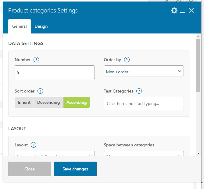This screenshot has width=204, height=189.
Task: Switch to the General tab
Action: click(x=20, y=26)
